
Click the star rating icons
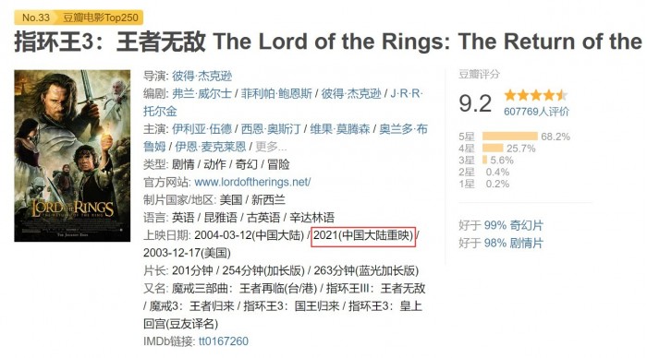coord(535,95)
